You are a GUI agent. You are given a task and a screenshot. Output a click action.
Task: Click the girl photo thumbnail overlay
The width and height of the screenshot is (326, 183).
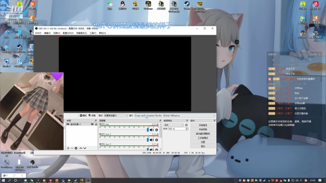32,111
